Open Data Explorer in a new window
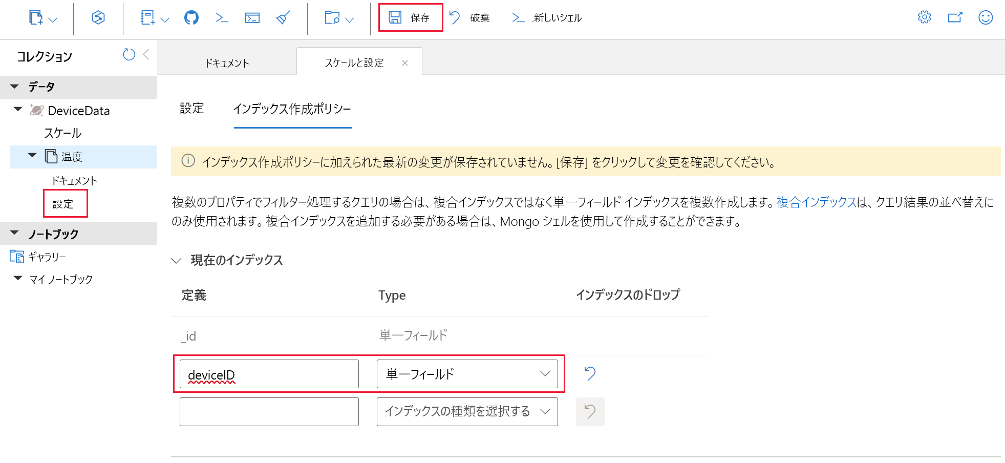Image resolution: width=1005 pixels, height=463 pixels. point(955,17)
